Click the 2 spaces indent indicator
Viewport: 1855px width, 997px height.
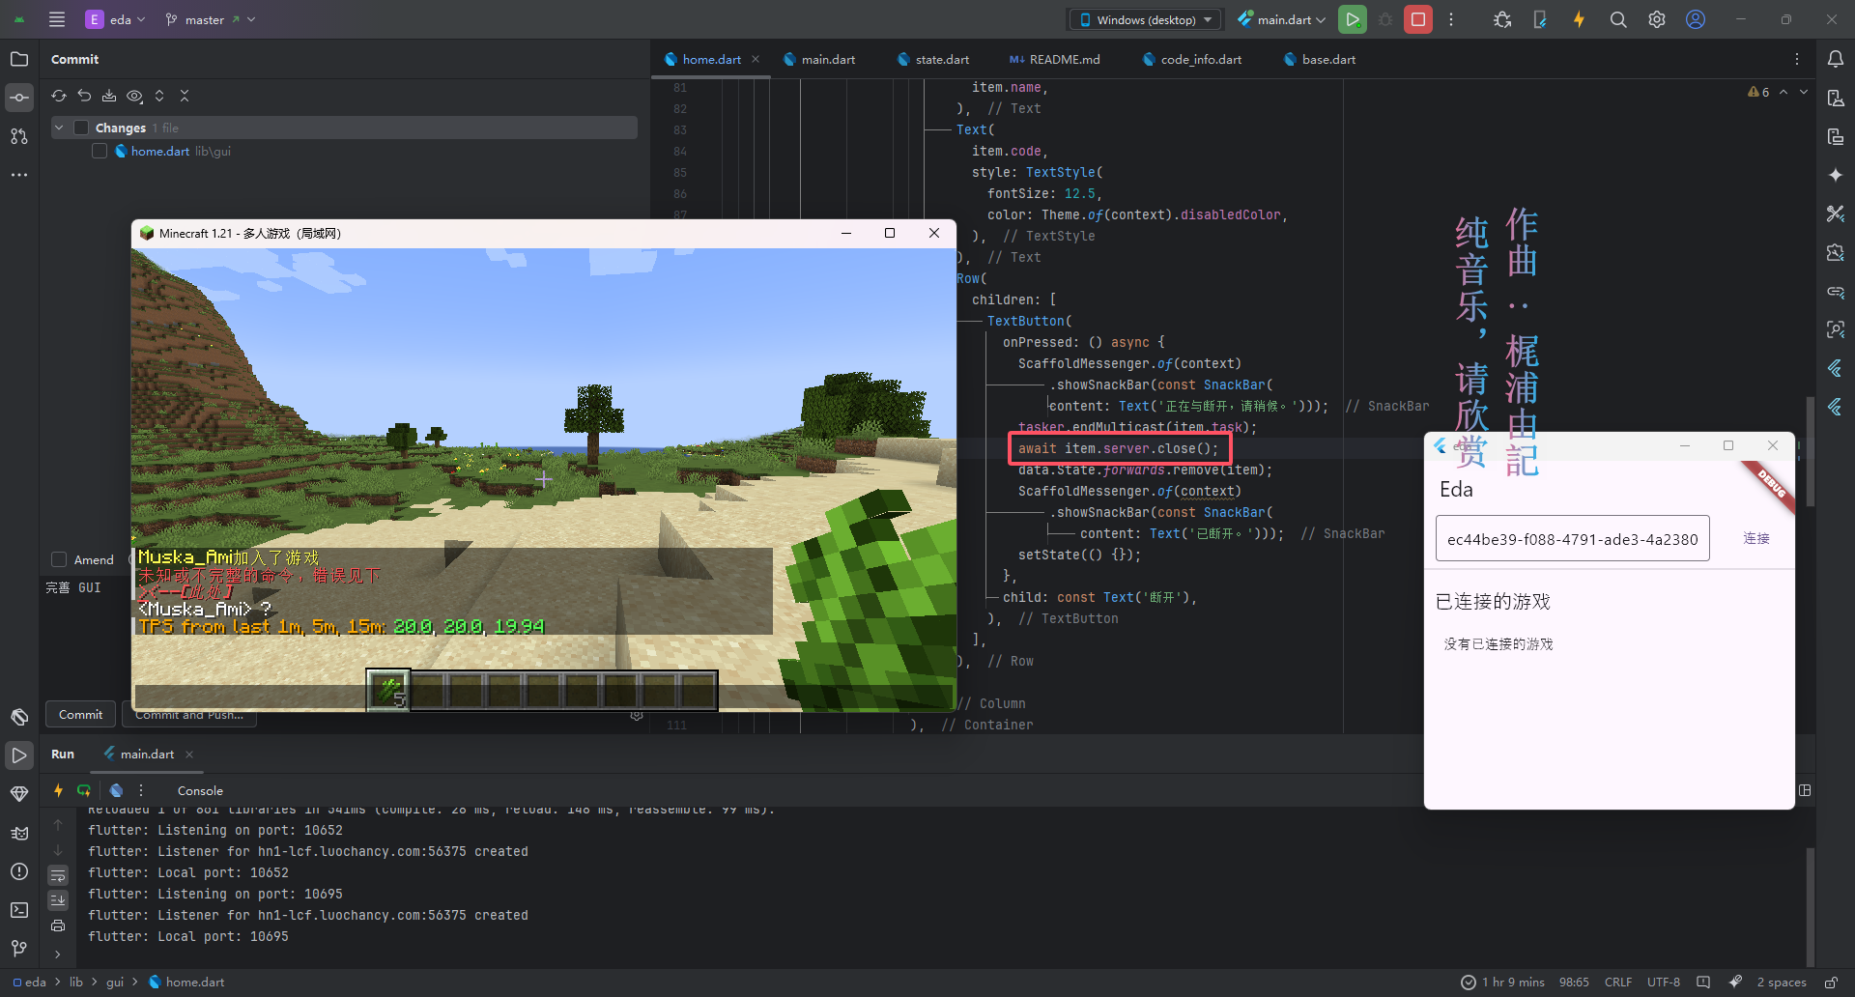(1782, 982)
